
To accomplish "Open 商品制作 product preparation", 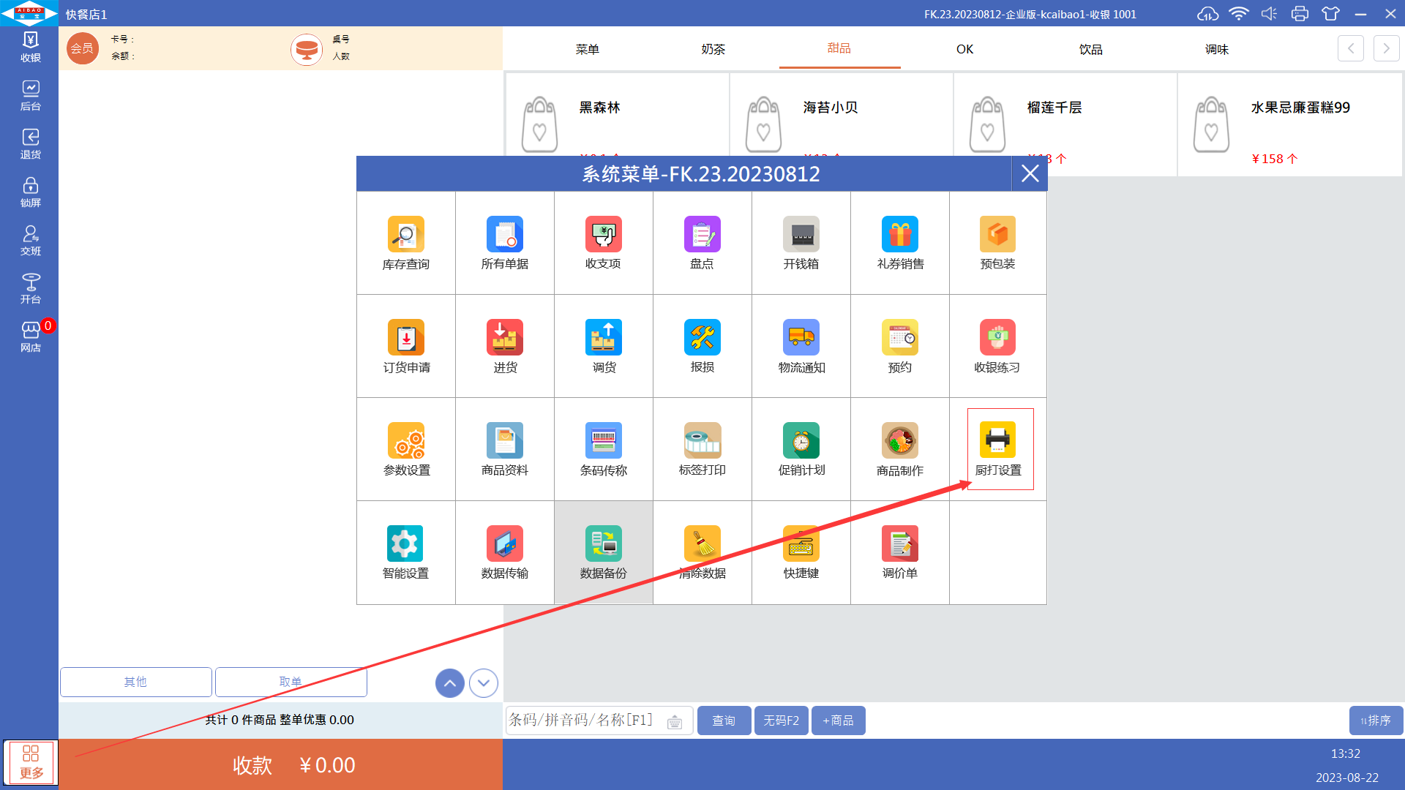I will [x=900, y=449].
